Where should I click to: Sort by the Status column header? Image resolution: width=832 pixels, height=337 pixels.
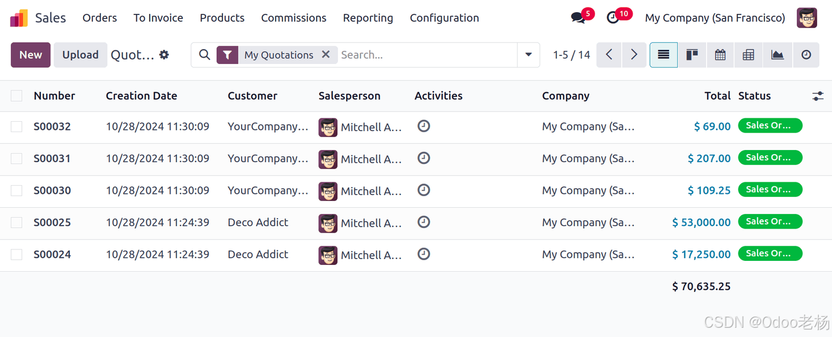coord(755,96)
